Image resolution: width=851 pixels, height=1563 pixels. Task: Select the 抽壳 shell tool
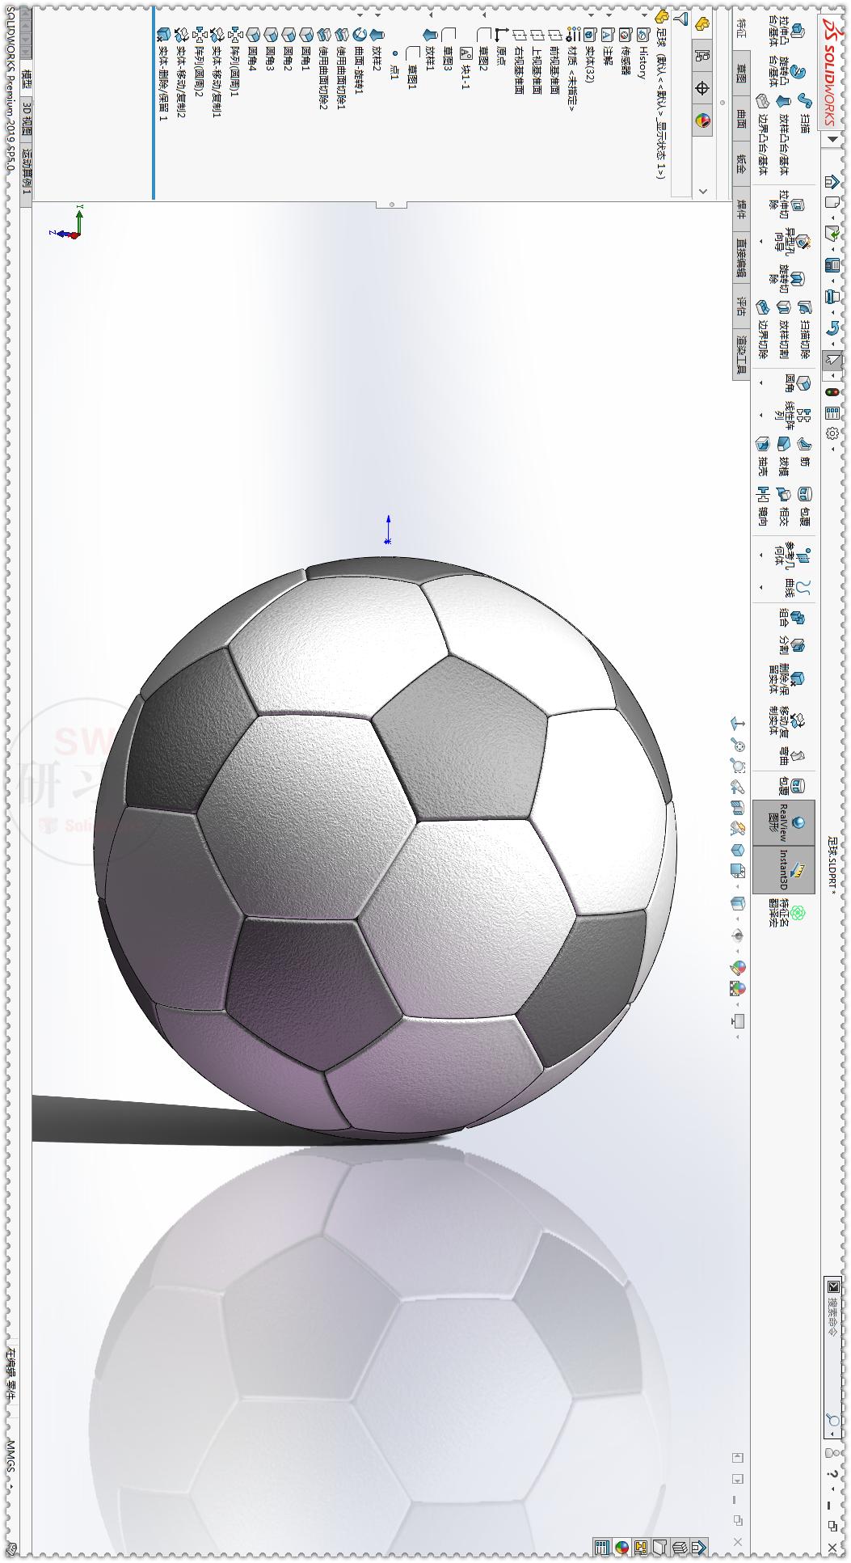(762, 455)
